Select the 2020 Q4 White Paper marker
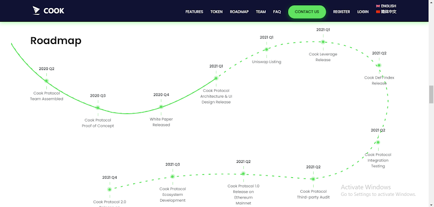Image resolution: width=434 pixels, height=207 pixels. (161, 107)
